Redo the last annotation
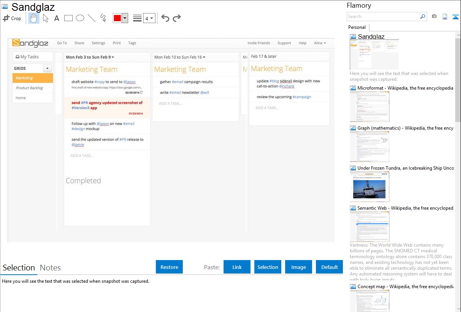Image resolution: width=461 pixels, height=312 pixels. (177, 18)
